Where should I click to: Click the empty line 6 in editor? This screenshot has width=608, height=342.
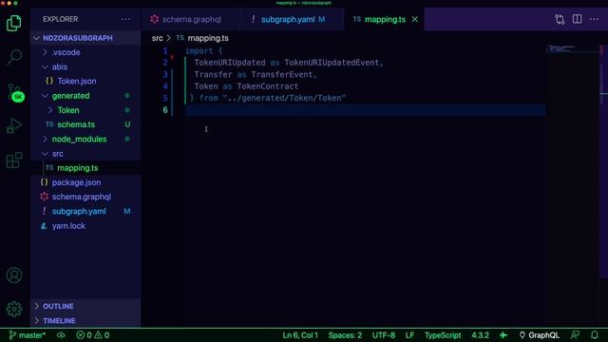point(365,110)
